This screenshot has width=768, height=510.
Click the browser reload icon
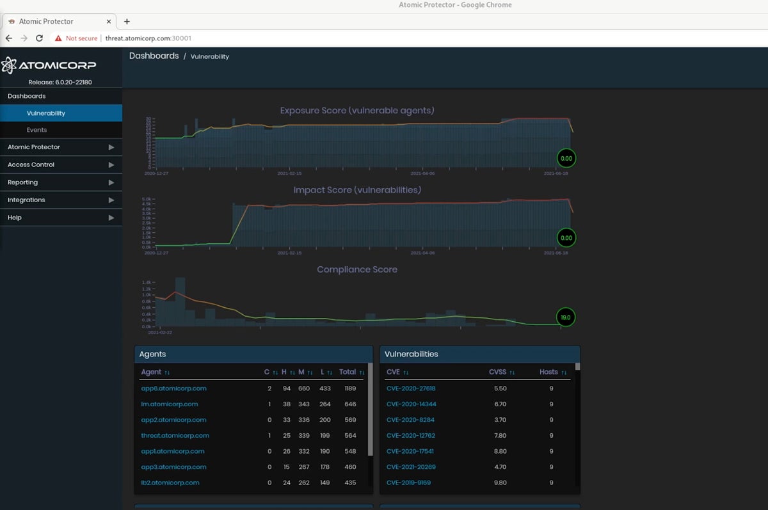[x=39, y=38]
